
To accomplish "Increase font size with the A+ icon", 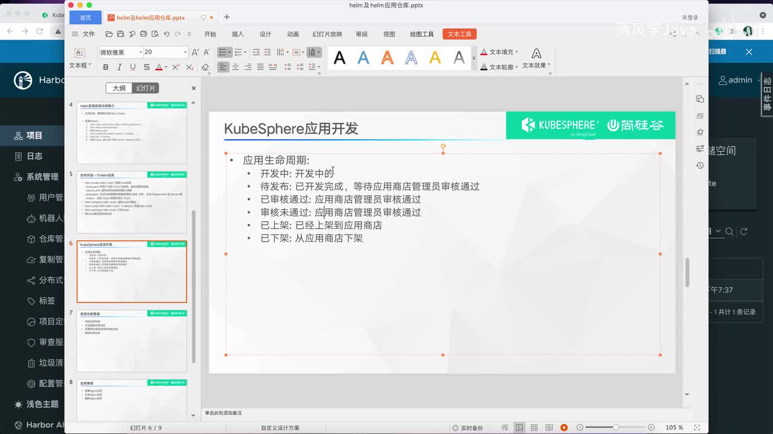I will coord(195,52).
